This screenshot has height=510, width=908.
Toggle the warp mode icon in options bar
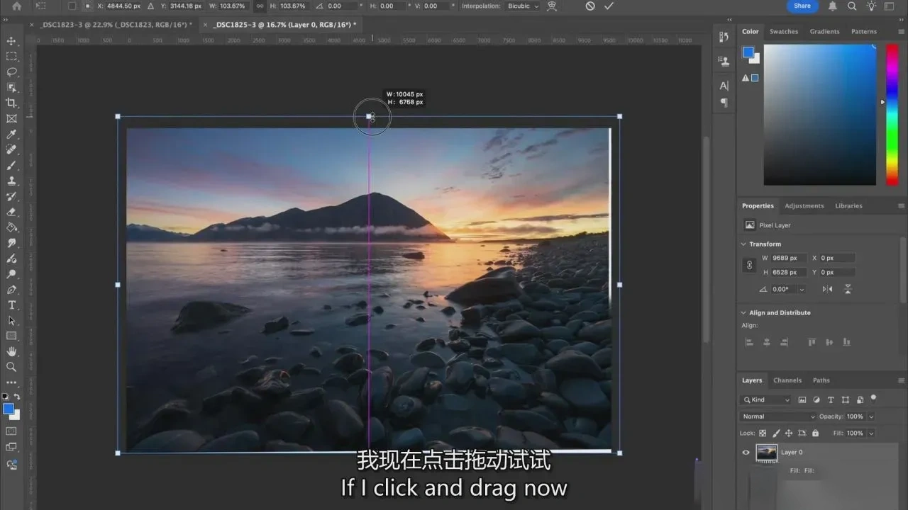(x=552, y=6)
